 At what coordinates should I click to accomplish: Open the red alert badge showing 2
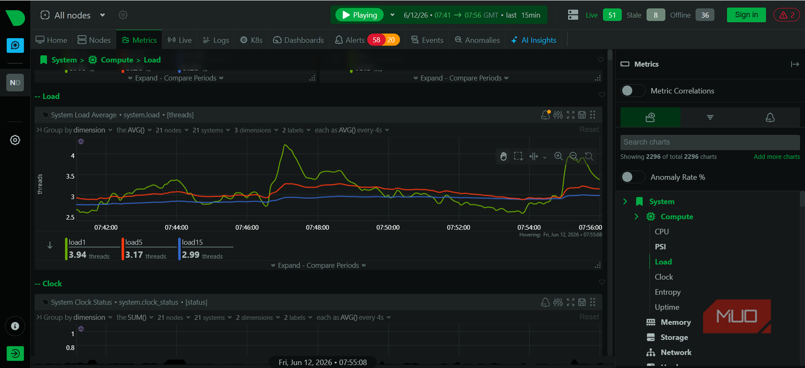[x=786, y=15]
